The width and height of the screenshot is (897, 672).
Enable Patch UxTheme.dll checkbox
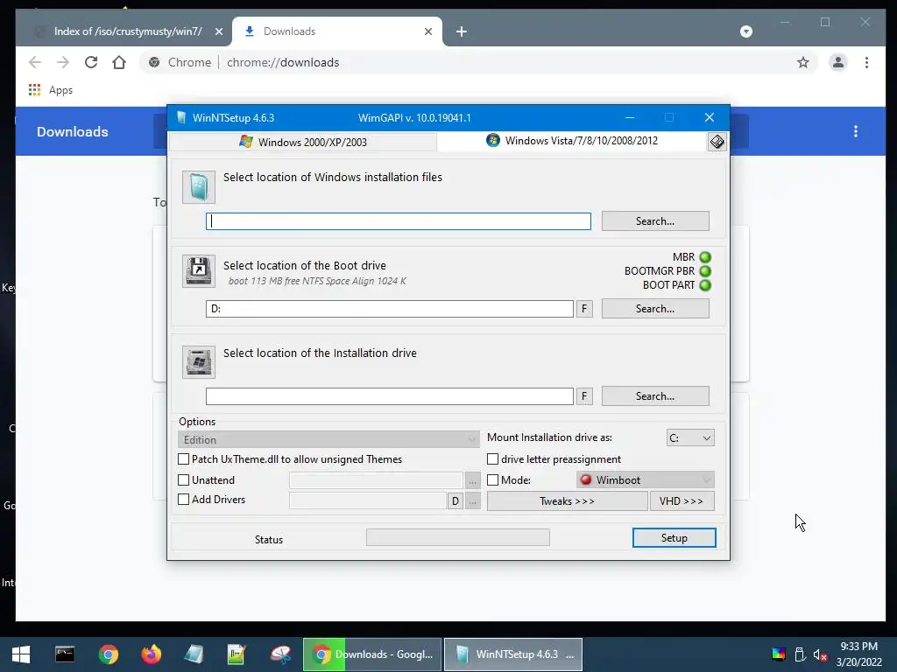[x=184, y=458]
